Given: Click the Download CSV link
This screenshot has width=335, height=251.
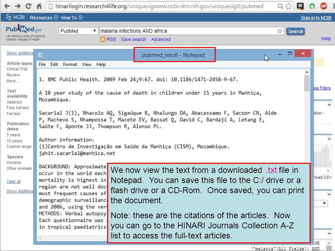Looking at the screenshot, I should tap(322, 177).
